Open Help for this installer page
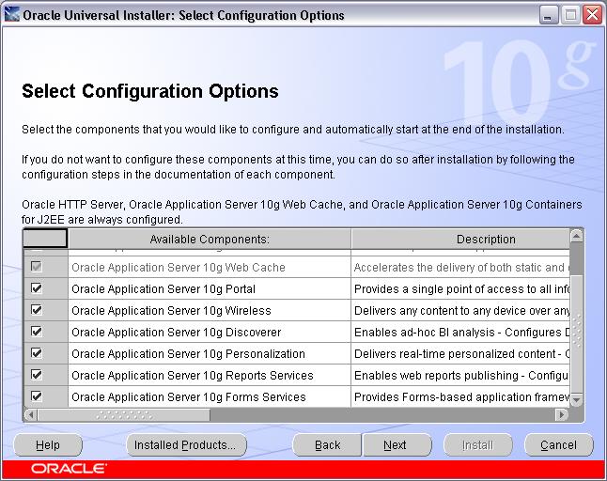The image size is (607, 481). pos(48,444)
